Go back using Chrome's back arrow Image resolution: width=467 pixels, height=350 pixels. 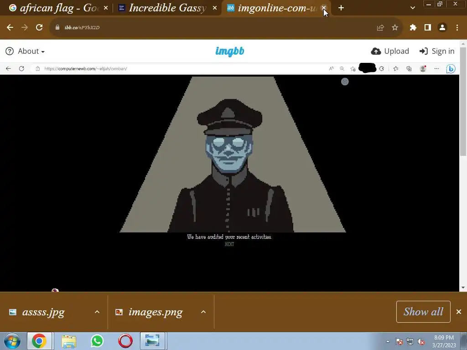coord(10,27)
